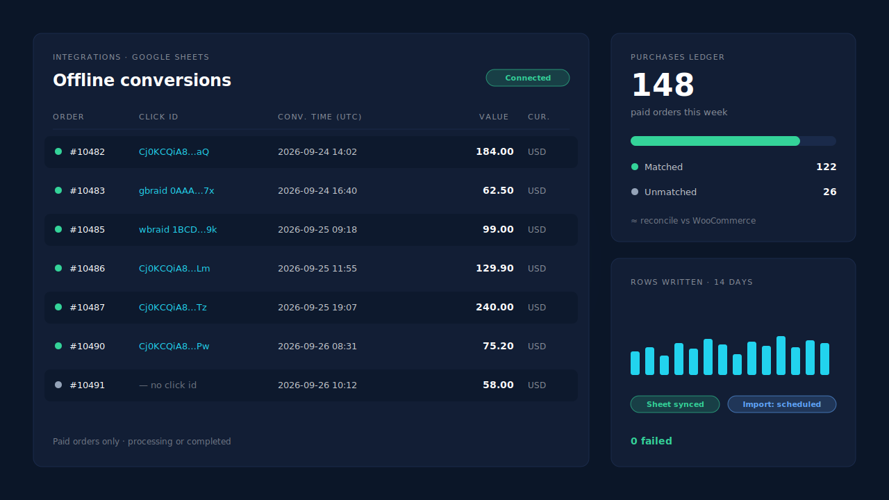Click the value 62.50
This screenshot has height=500, width=889.
click(x=498, y=190)
